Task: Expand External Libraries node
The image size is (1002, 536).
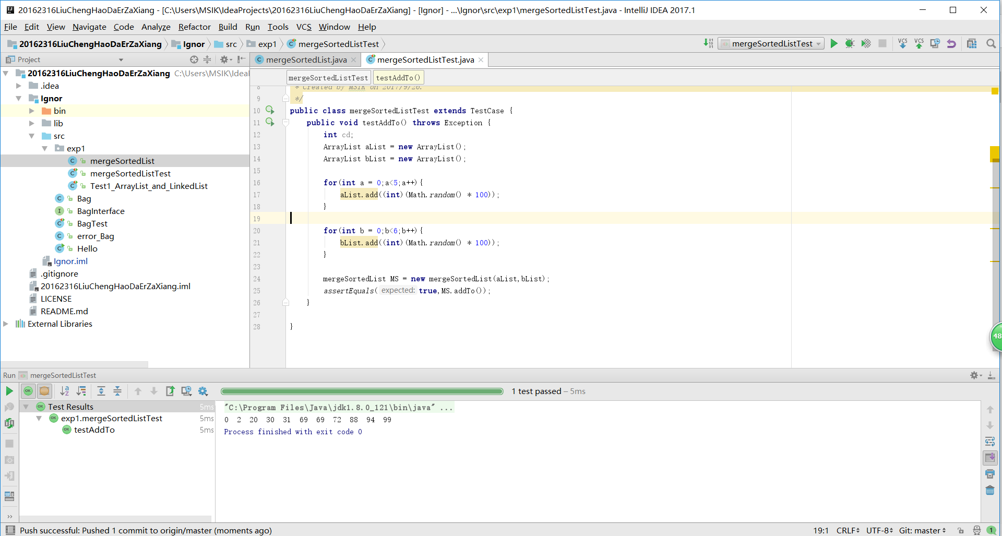Action: (6, 324)
